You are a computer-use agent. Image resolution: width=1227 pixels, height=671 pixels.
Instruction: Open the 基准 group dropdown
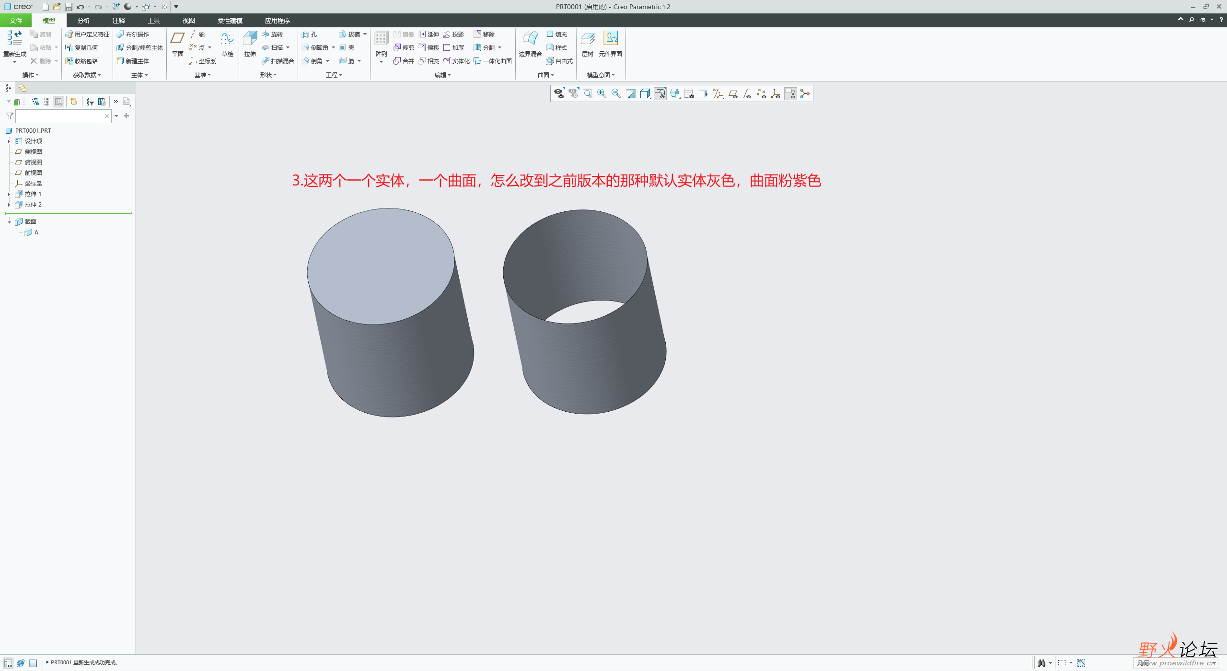point(203,75)
